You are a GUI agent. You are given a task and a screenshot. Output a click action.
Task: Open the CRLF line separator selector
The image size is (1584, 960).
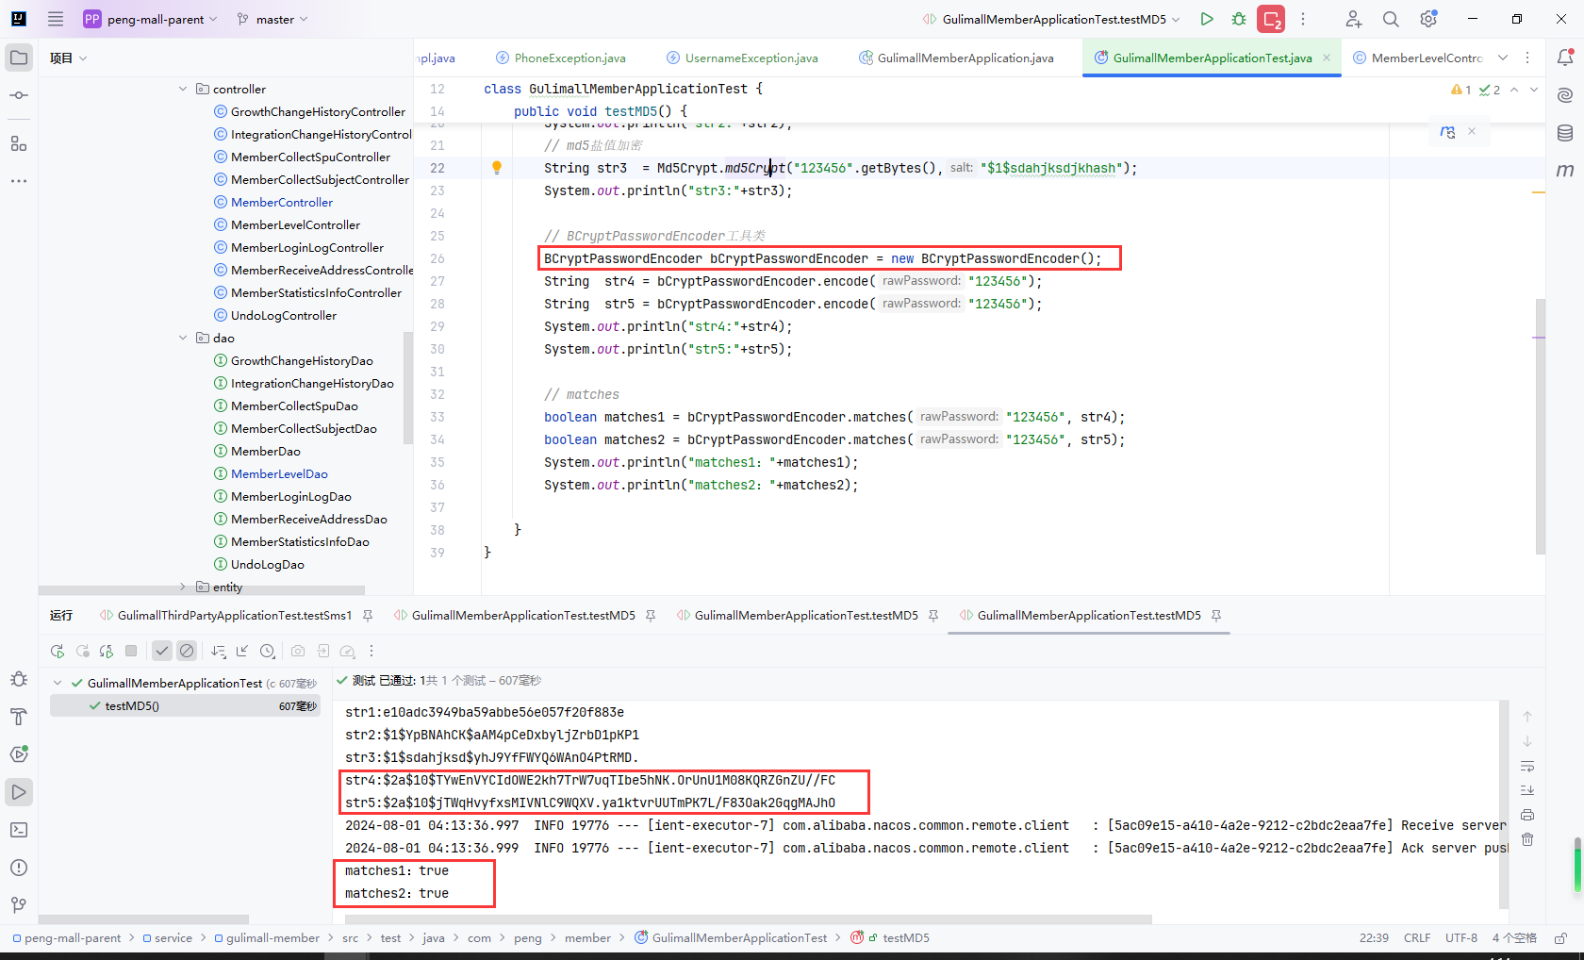(x=1417, y=938)
